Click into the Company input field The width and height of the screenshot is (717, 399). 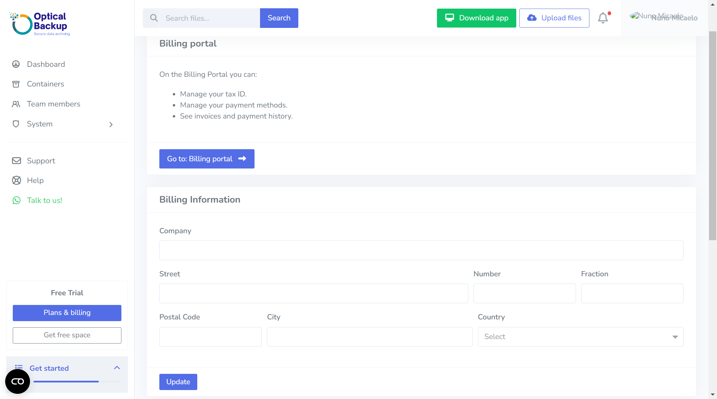click(x=421, y=250)
